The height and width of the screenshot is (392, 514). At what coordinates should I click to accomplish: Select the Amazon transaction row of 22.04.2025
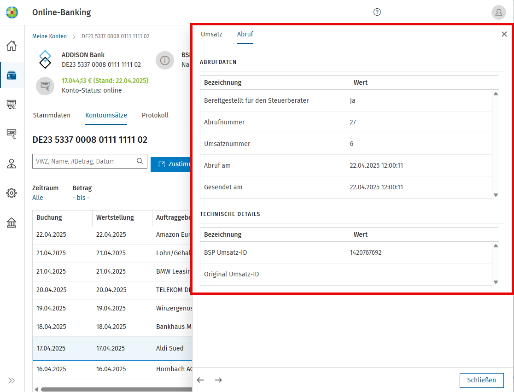pos(112,234)
